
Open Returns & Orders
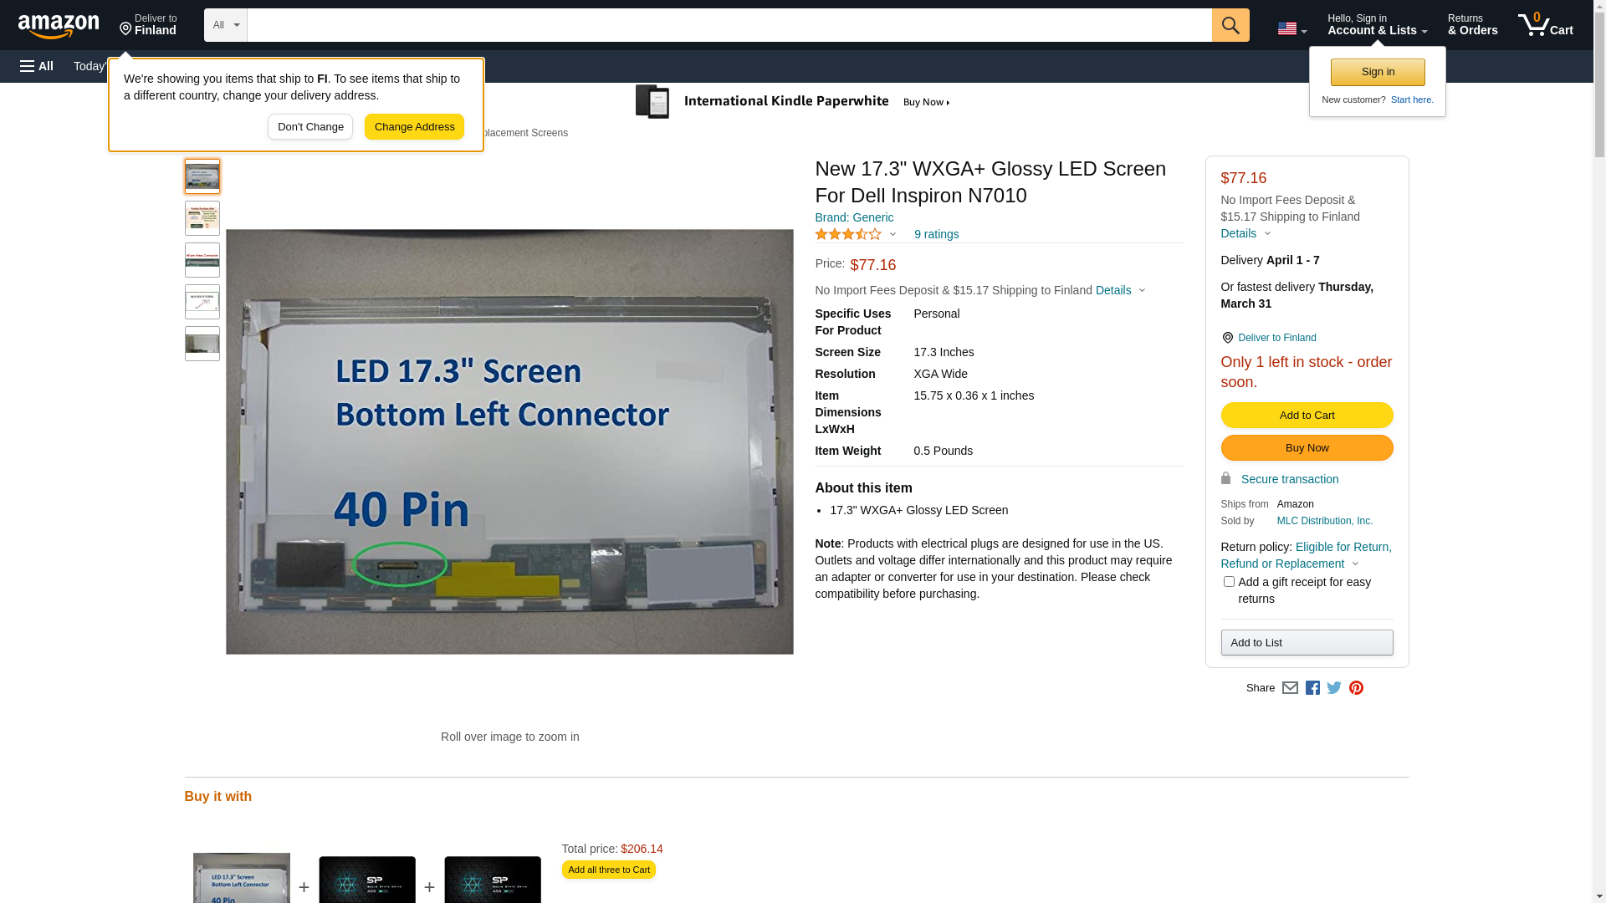click(x=1472, y=25)
